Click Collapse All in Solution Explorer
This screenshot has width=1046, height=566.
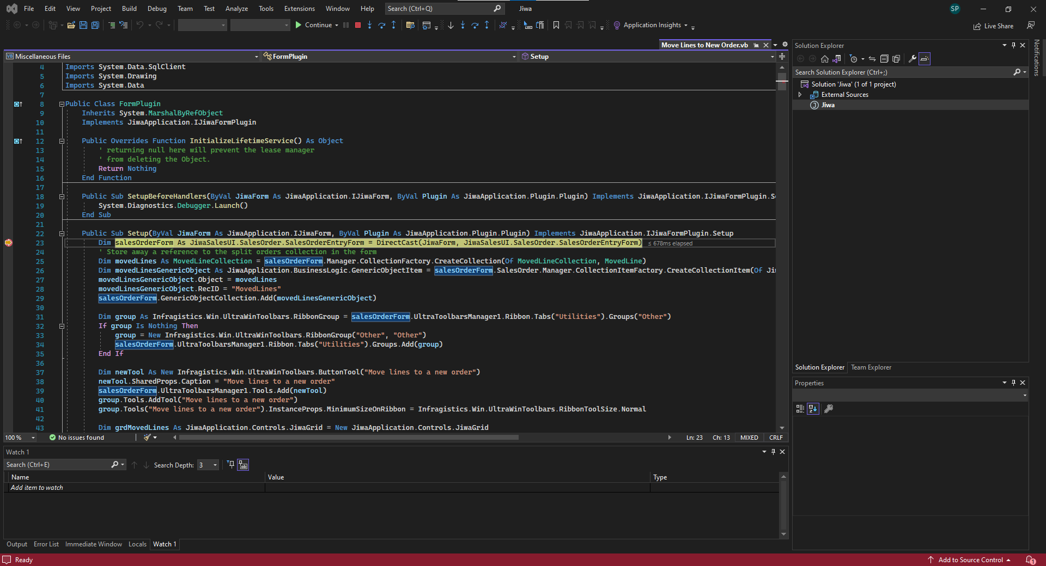884,59
